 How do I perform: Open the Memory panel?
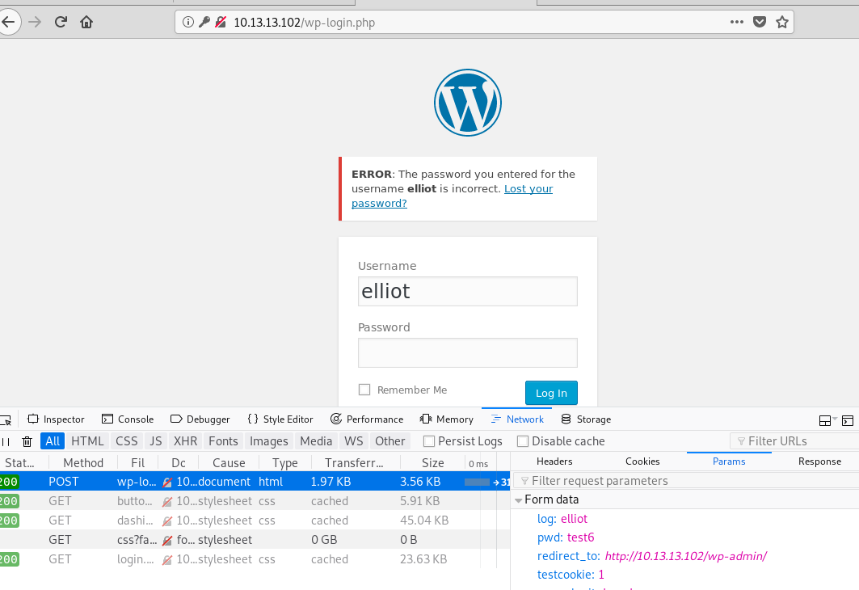(x=447, y=419)
